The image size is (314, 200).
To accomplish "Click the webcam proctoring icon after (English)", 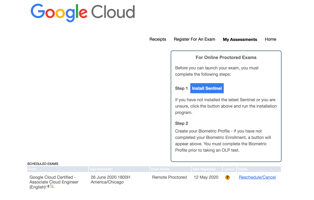I will click(48, 186).
